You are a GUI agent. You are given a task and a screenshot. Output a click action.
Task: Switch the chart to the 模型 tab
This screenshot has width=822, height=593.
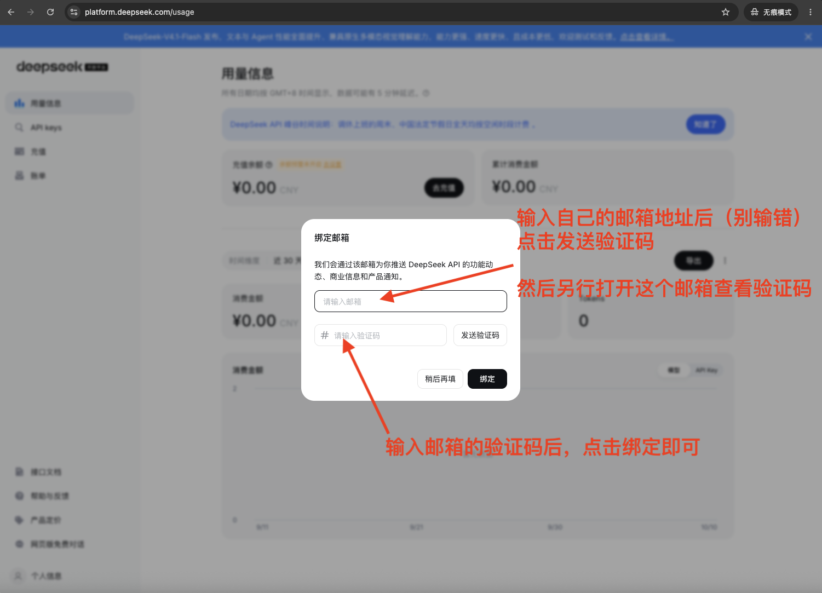click(674, 370)
